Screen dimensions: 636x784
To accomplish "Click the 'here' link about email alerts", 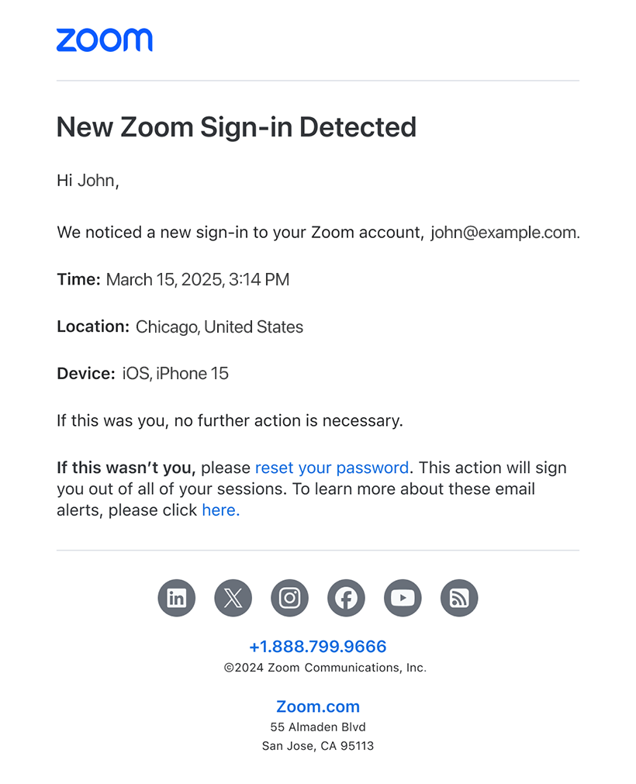I will (220, 510).
